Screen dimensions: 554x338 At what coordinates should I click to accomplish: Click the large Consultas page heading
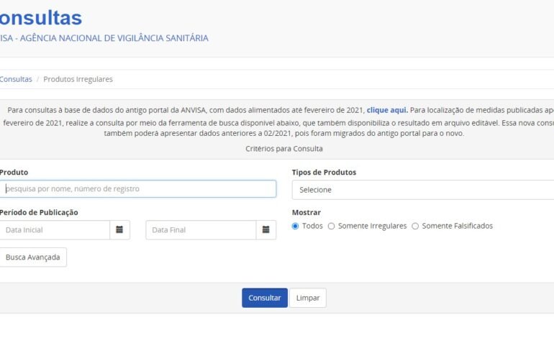[x=41, y=18]
